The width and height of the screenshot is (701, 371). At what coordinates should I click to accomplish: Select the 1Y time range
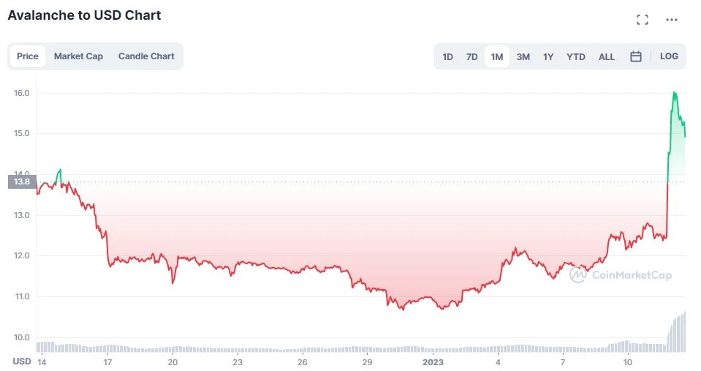[x=548, y=56]
